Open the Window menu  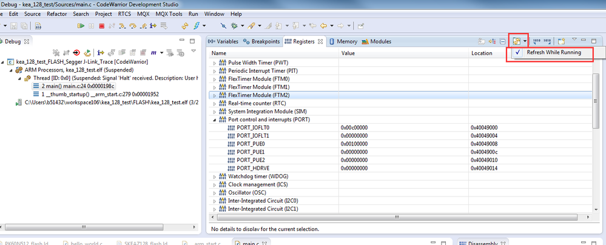(214, 14)
